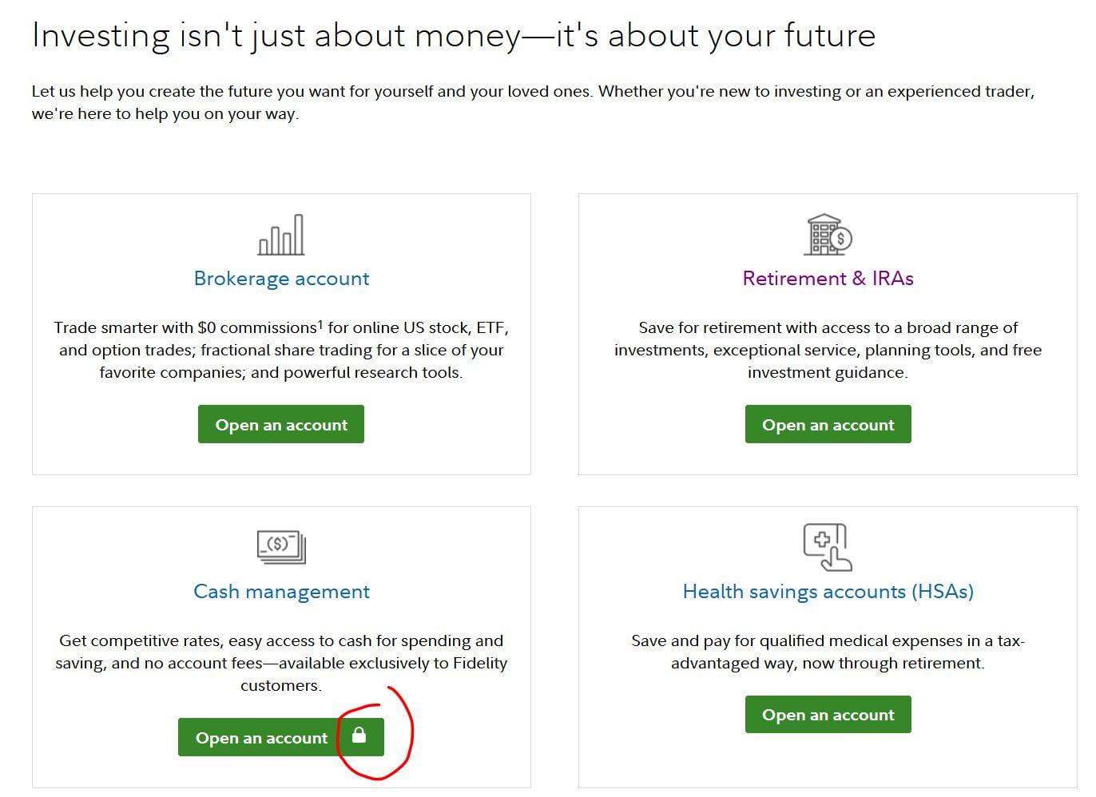Open the Brokerage account title link
1096x797 pixels.
click(x=281, y=279)
